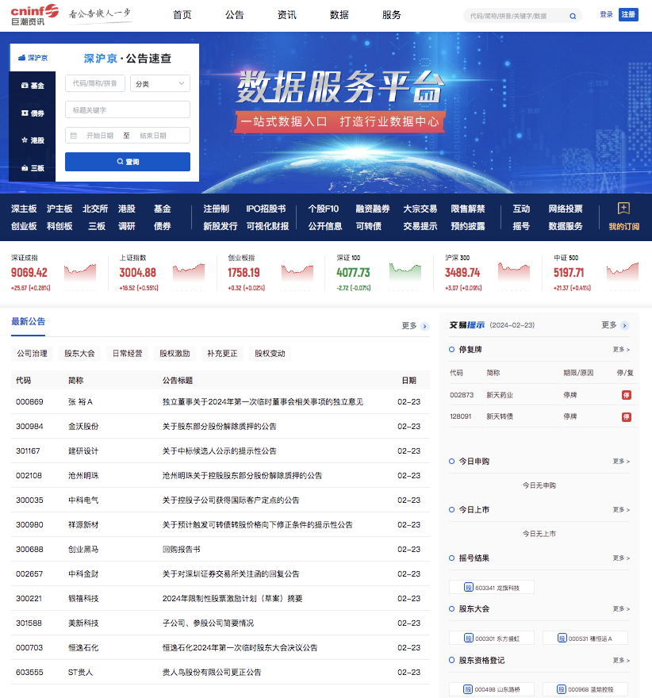Filter announcements by 补充更正
Screen dimensions: 652x698
(222, 354)
